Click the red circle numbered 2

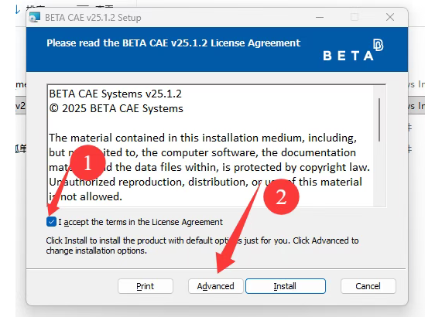click(x=281, y=196)
